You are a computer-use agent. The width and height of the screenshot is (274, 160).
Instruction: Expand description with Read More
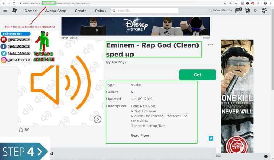(140, 136)
